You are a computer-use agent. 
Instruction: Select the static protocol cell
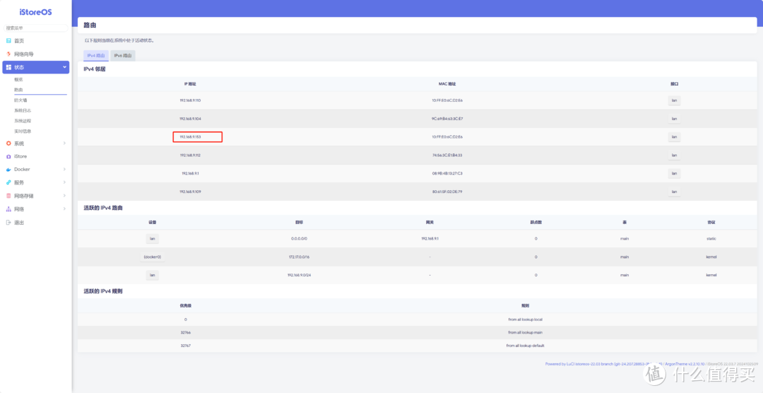click(x=711, y=239)
